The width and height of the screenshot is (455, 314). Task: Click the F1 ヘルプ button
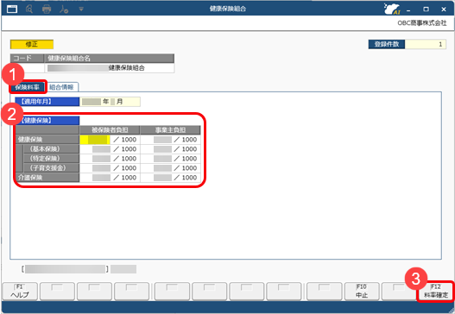point(20,291)
